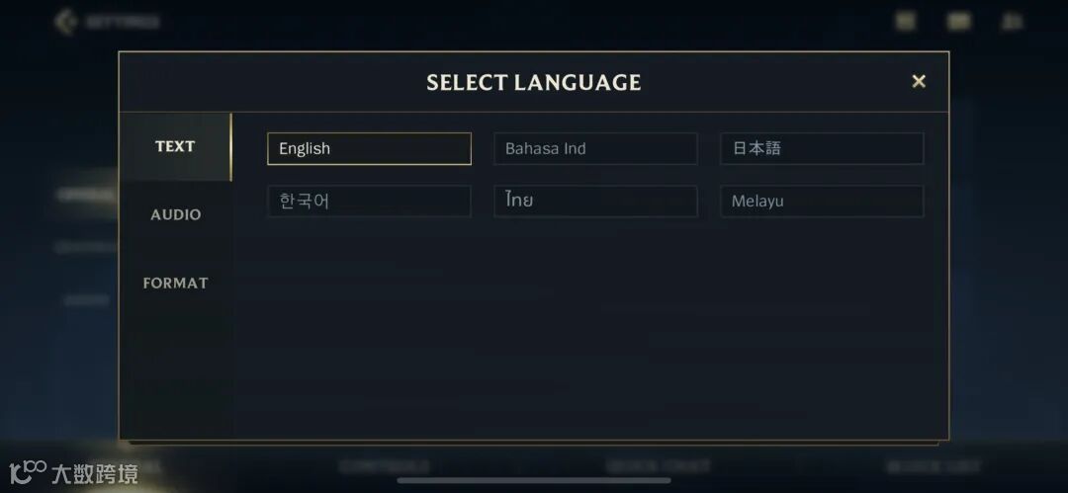1068x493 pixels.
Task: Select the TEXT tab
Action: coord(175,146)
